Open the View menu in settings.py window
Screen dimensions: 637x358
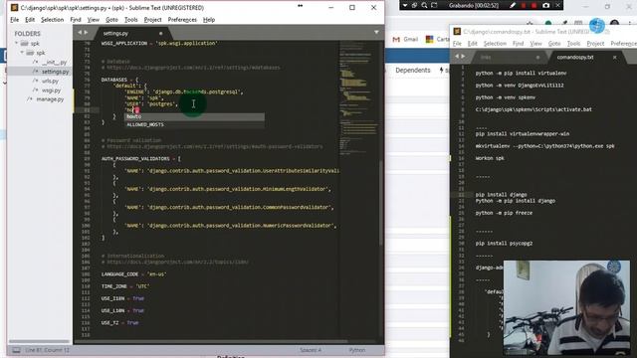(93, 20)
